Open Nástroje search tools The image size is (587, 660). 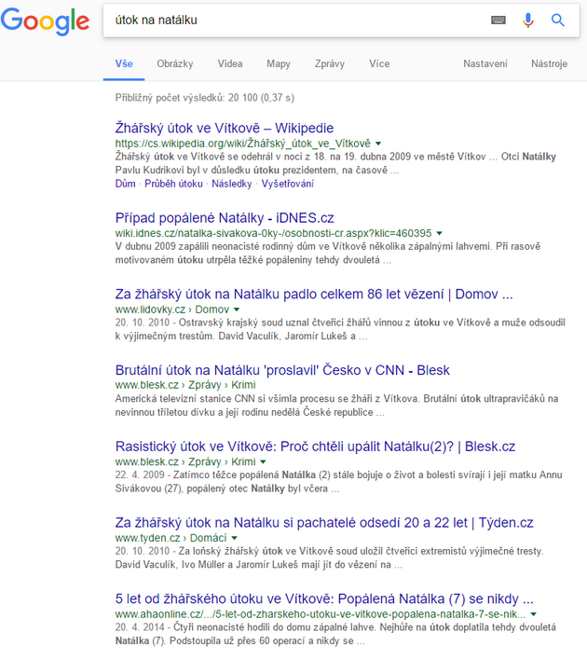549,64
